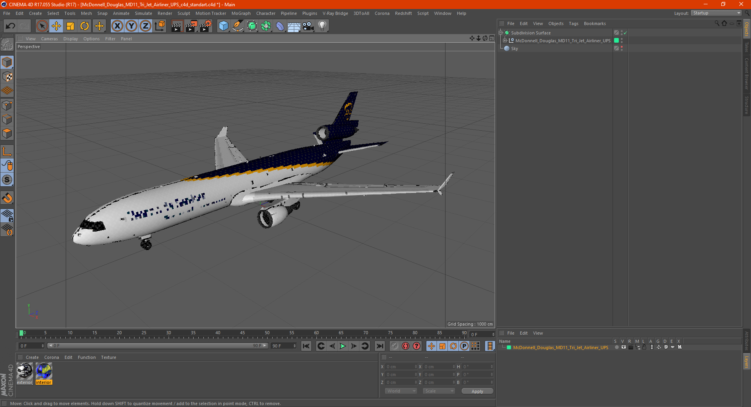Activate the Move tool in toolbar

(x=56, y=26)
